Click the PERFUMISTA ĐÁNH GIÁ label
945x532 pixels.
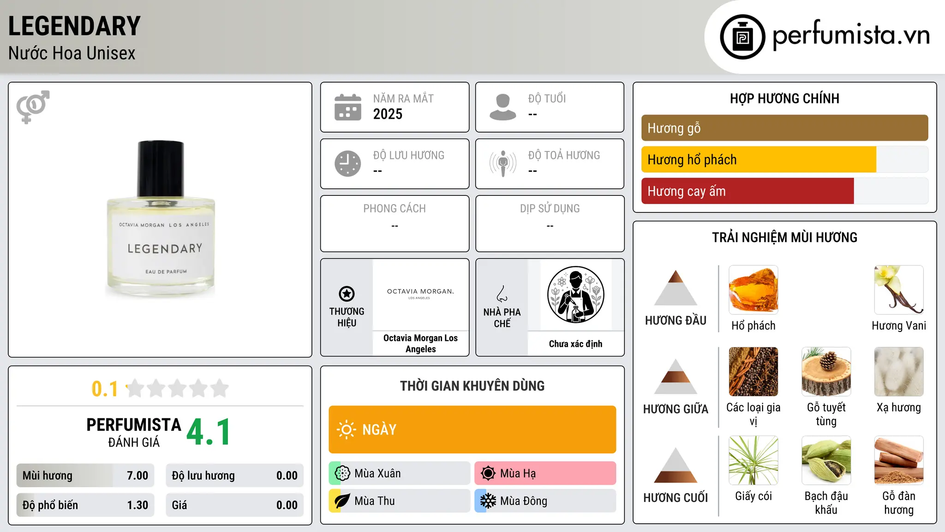pos(134,432)
